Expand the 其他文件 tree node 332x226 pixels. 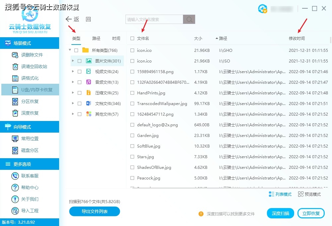(73, 114)
